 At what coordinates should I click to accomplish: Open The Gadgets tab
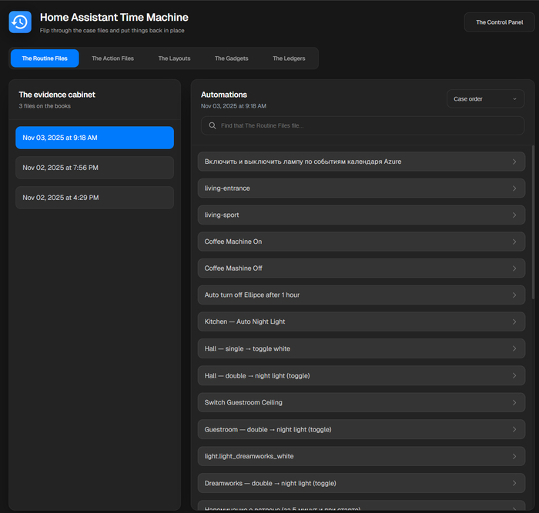pyautogui.click(x=231, y=58)
